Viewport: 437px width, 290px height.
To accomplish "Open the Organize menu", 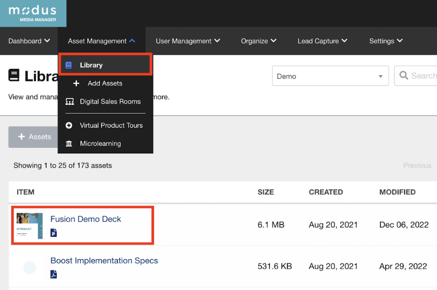I will [259, 41].
